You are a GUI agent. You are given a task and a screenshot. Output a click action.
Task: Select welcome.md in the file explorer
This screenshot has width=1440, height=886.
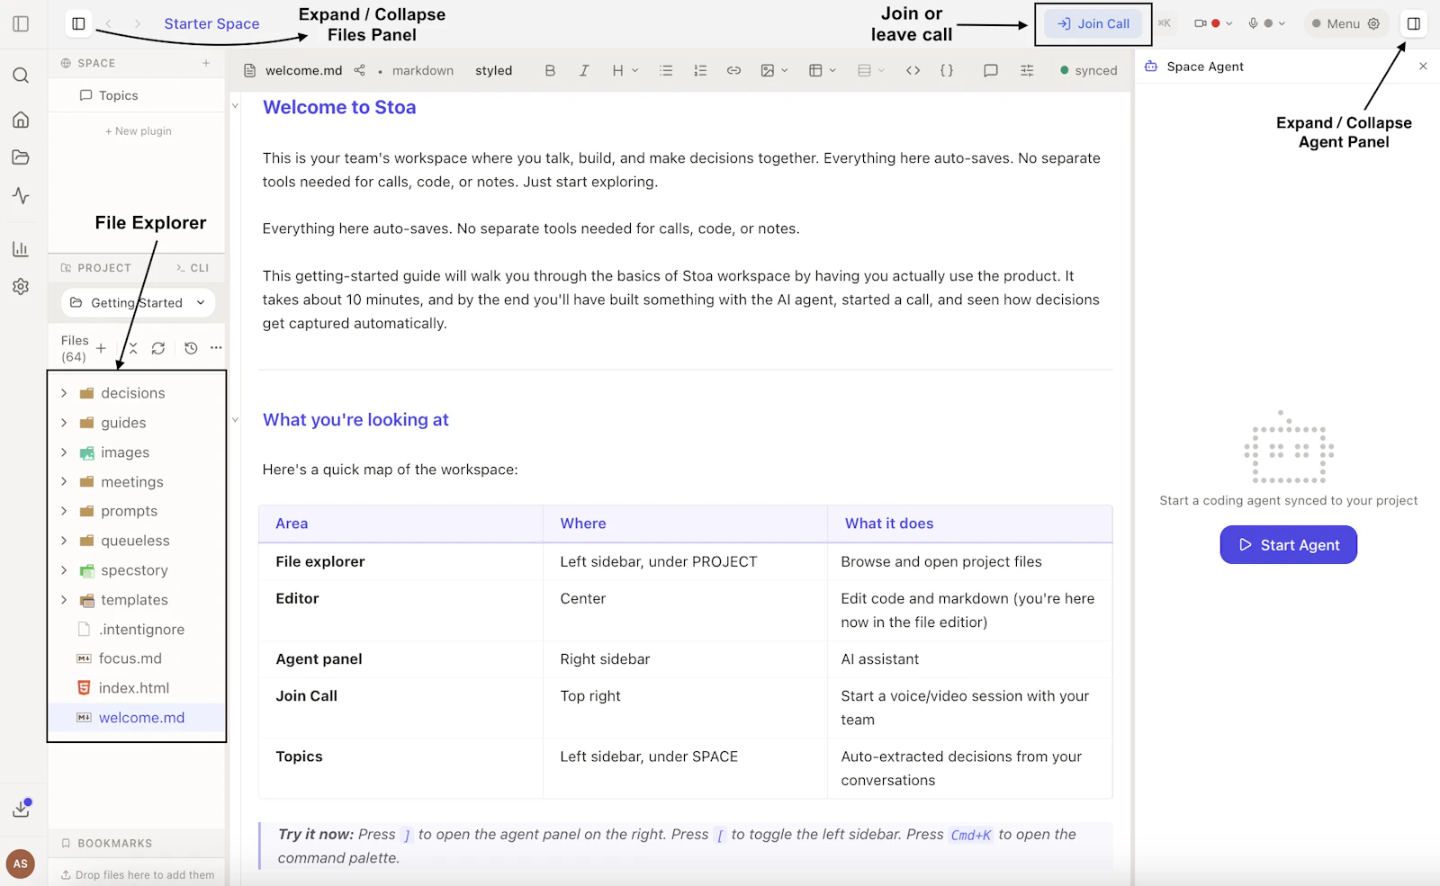tap(141, 717)
